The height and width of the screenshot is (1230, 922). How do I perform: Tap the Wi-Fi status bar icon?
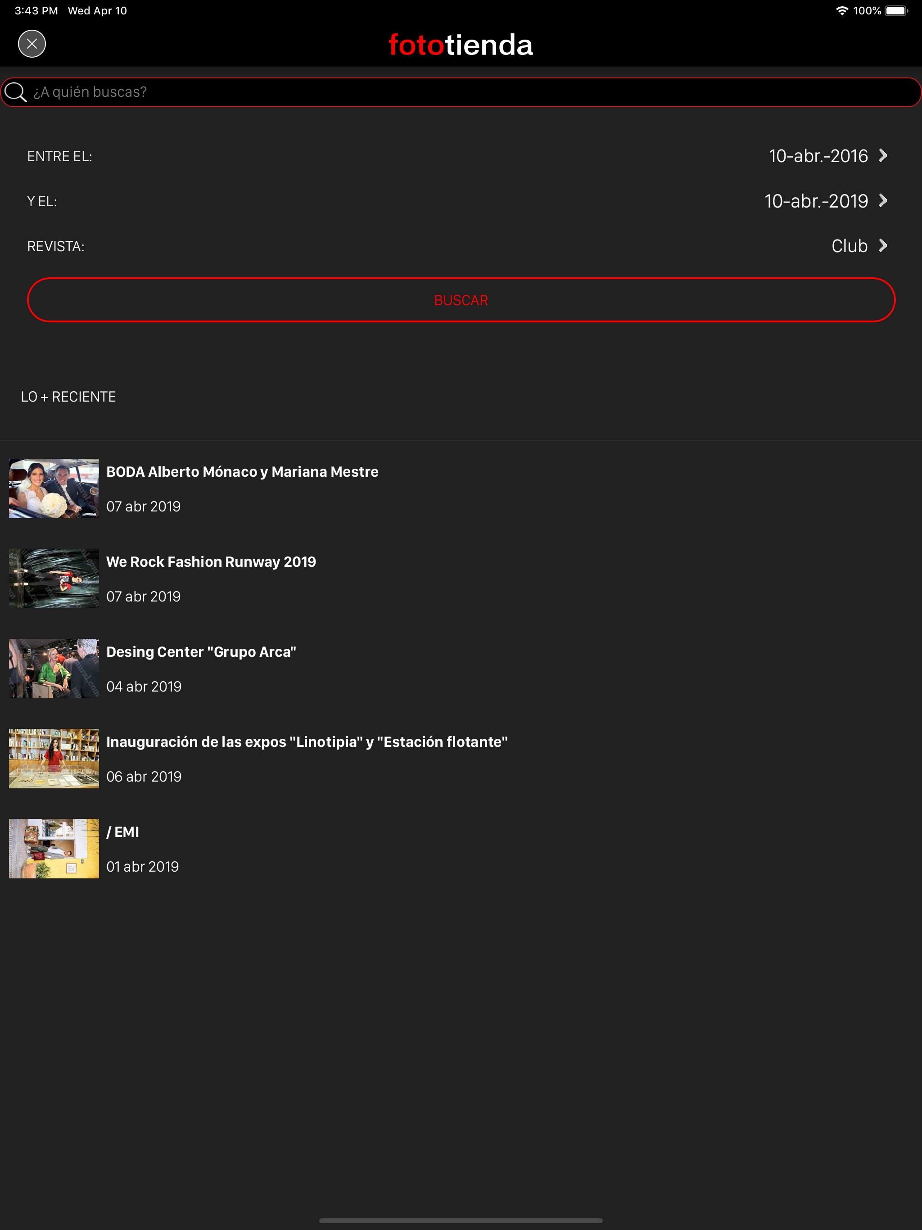(x=842, y=10)
